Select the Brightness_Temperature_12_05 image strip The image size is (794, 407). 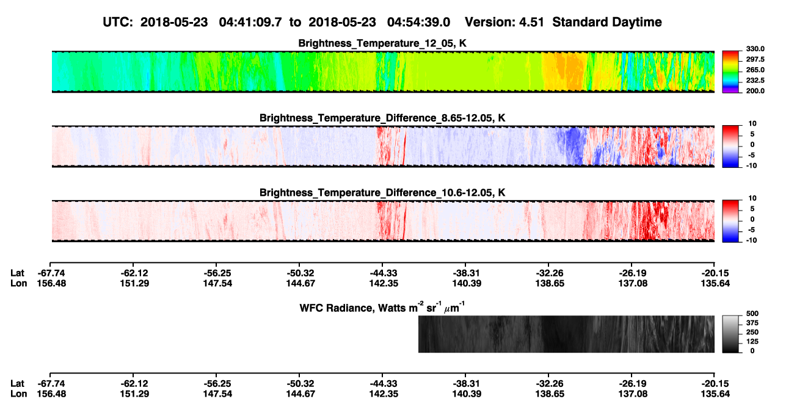383,71
